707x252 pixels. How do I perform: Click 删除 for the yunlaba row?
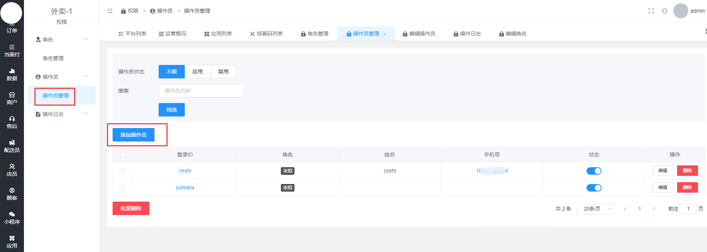[x=688, y=187]
